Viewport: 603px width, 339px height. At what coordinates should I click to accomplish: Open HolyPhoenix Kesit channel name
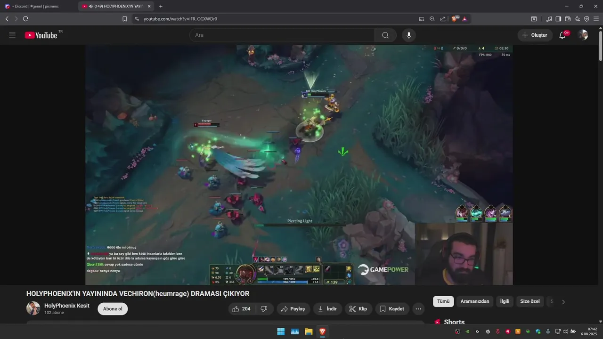(67, 306)
